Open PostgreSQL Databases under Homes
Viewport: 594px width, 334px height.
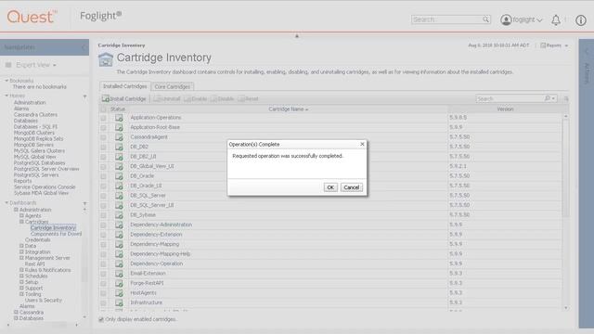coord(39,163)
